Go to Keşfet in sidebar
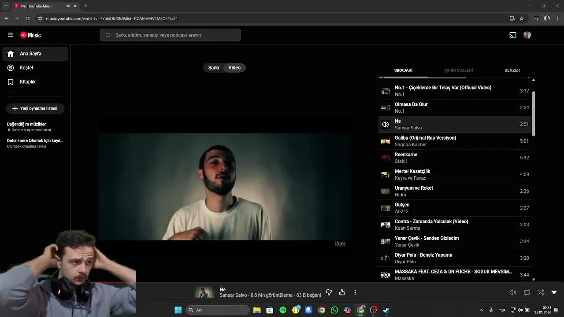The image size is (564, 317). tap(35, 68)
